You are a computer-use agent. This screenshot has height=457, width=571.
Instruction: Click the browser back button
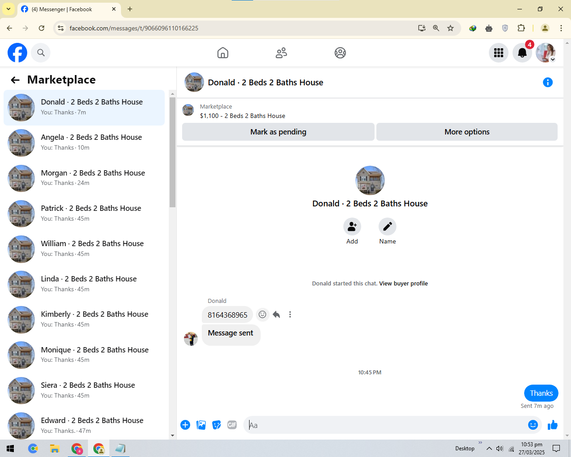(x=9, y=28)
